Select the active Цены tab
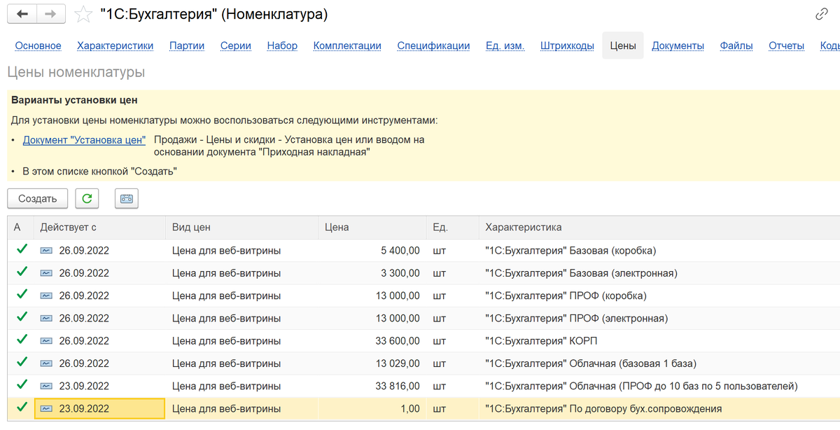 tap(623, 46)
